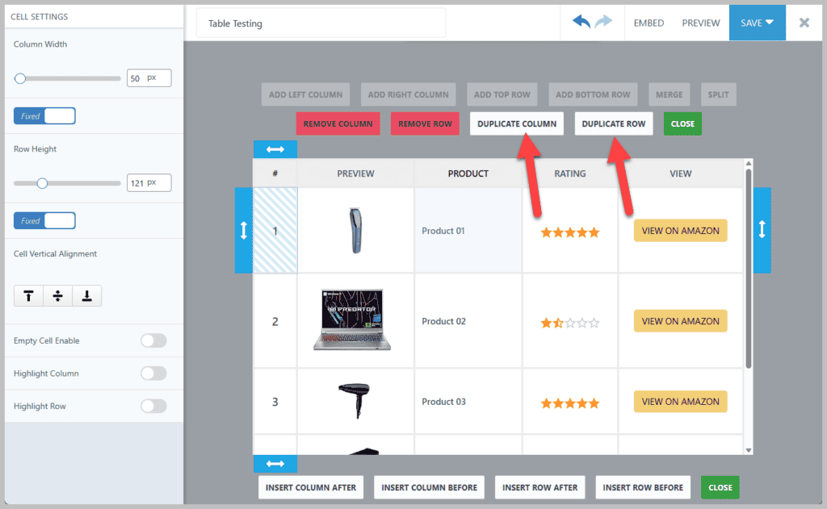The width and height of the screenshot is (827, 509).
Task: Open the Save dropdown menu
Action: (757, 23)
